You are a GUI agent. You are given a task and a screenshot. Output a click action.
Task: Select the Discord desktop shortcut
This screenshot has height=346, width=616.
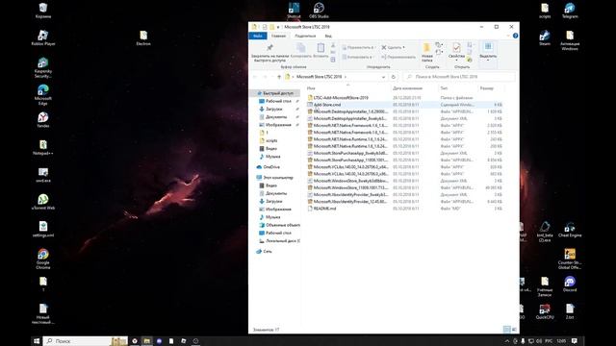point(570,284)
